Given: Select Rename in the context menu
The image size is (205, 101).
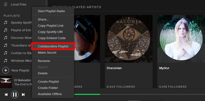Looking at the screenshot, I should pos(44,61).
